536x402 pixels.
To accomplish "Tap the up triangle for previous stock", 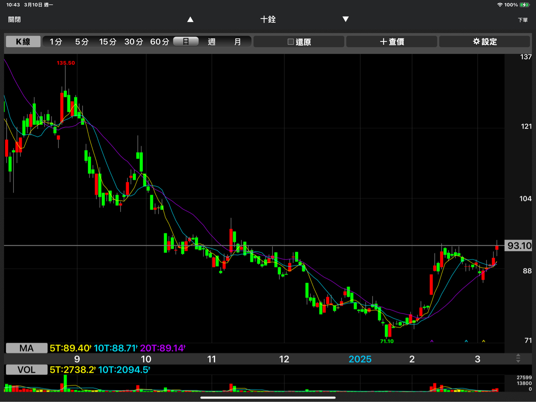I will pos(190,19).
